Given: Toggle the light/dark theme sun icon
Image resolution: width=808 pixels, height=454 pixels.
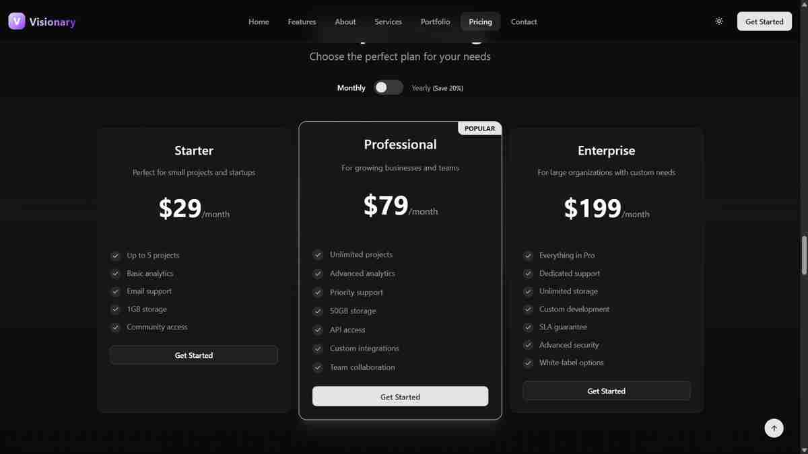Looking at the screenshot, I should click(x=719, y=22).
